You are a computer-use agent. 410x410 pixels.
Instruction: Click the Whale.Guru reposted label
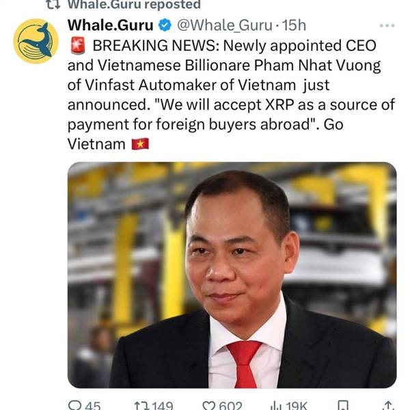point(134,5)
